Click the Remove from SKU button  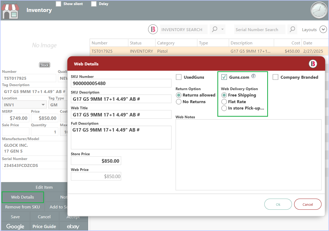pyautogui.click(x=23, y=207)
